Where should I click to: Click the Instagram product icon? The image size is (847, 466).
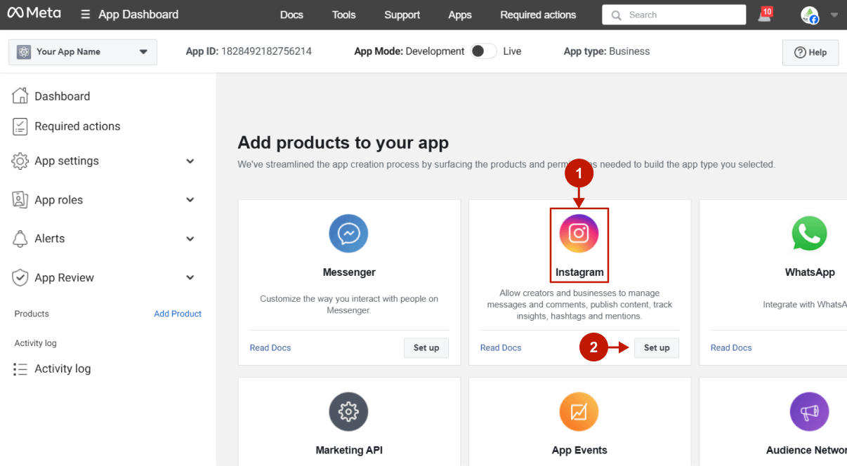pos(579,233)
